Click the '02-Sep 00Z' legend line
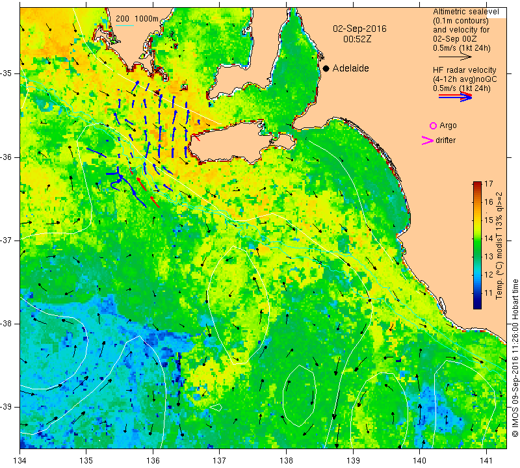The height and width of the screenshot is (468, 520). pyautogui.click(x=455, y=39)
